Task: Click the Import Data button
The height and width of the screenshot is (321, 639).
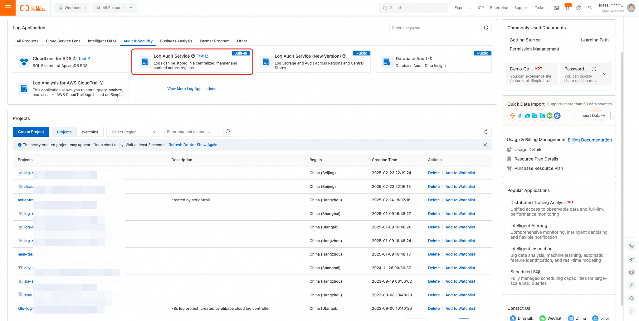Action: tap(592, 116)
